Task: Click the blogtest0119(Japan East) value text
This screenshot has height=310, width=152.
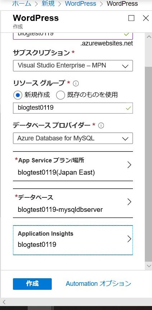Action: click(56, 173)
